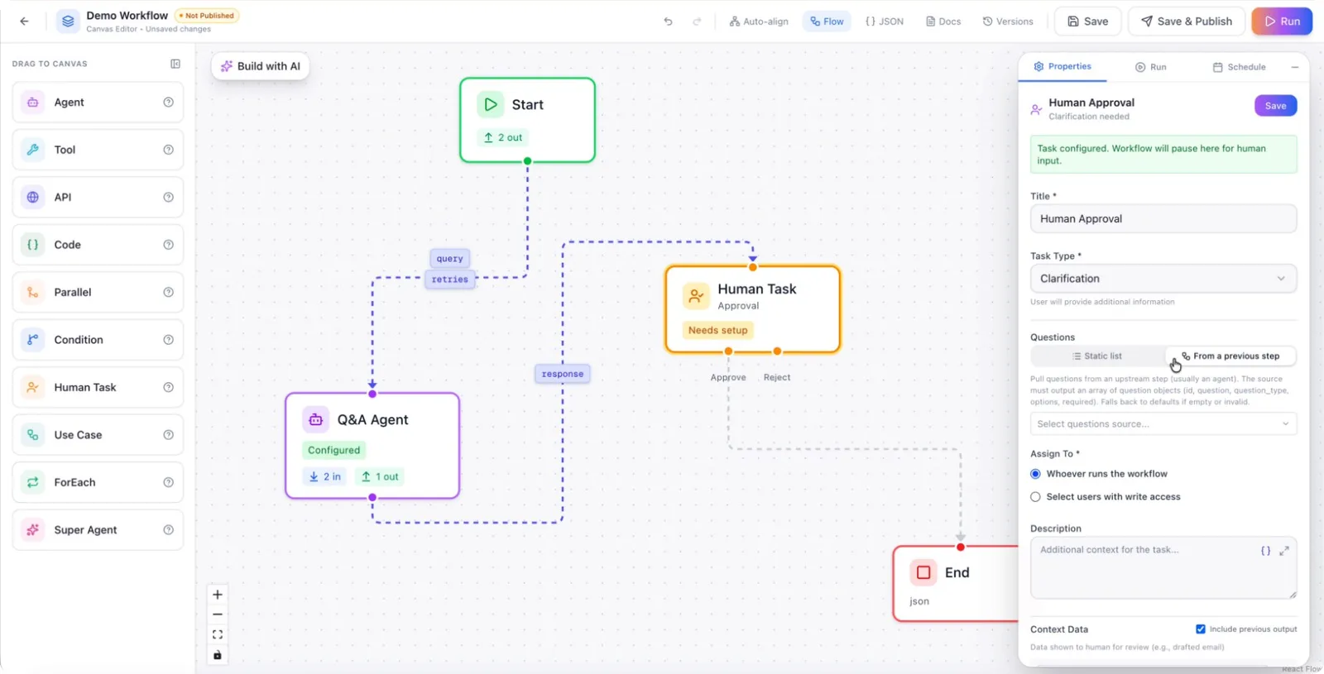Click the fit view icon
The width and height of the screenshot is (1324, 674).
click(218, 635)
